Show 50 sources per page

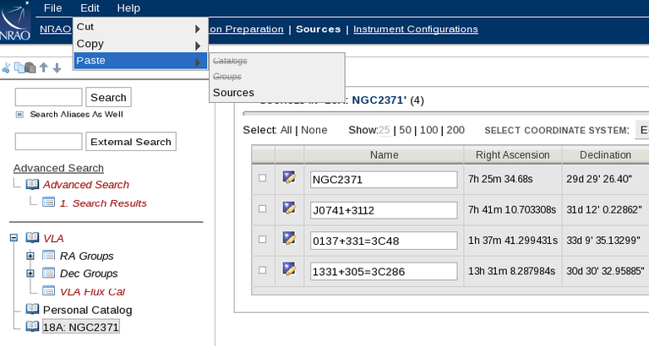tap(405, 130)
